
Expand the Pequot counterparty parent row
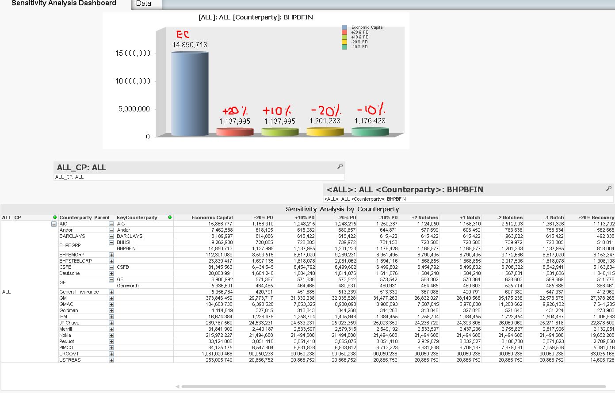pos(111,342)
